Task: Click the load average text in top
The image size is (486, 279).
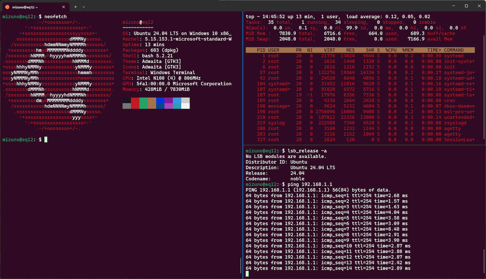Action: coord(388,17)
